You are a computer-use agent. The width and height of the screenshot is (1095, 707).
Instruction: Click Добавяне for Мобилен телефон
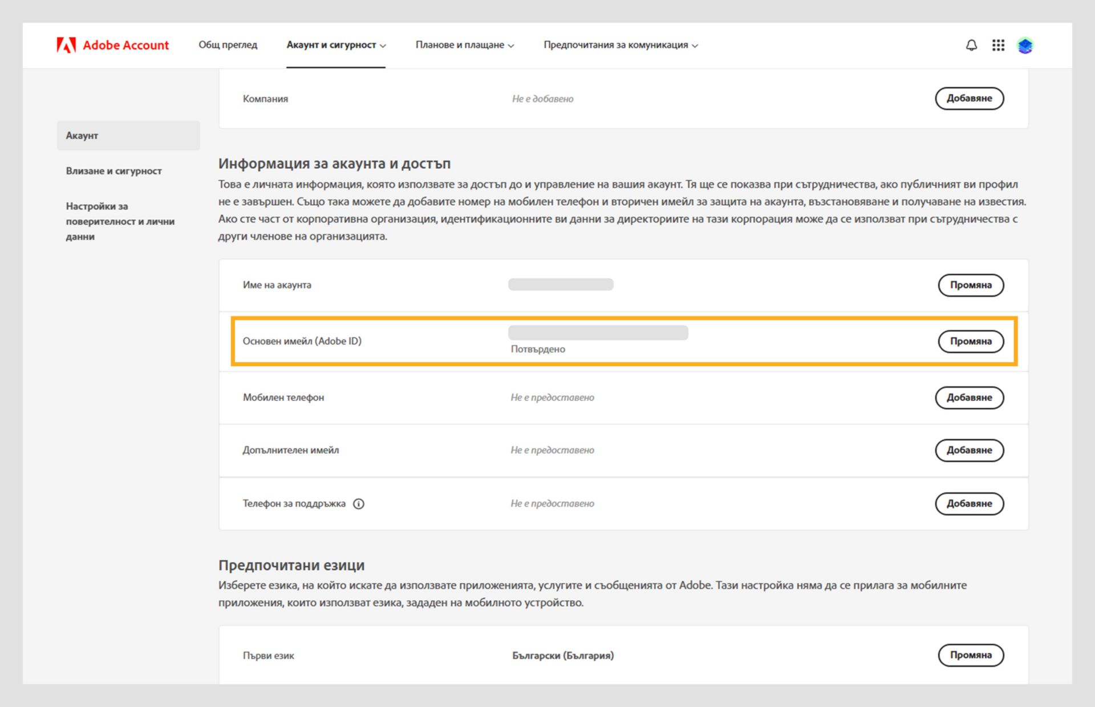(x=969, y=397)
